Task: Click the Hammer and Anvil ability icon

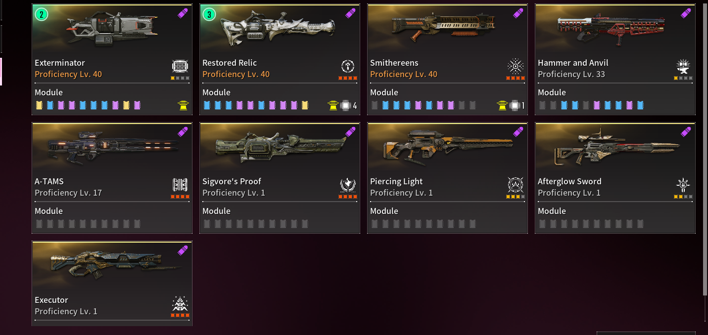Action: [x=683, y=66]
